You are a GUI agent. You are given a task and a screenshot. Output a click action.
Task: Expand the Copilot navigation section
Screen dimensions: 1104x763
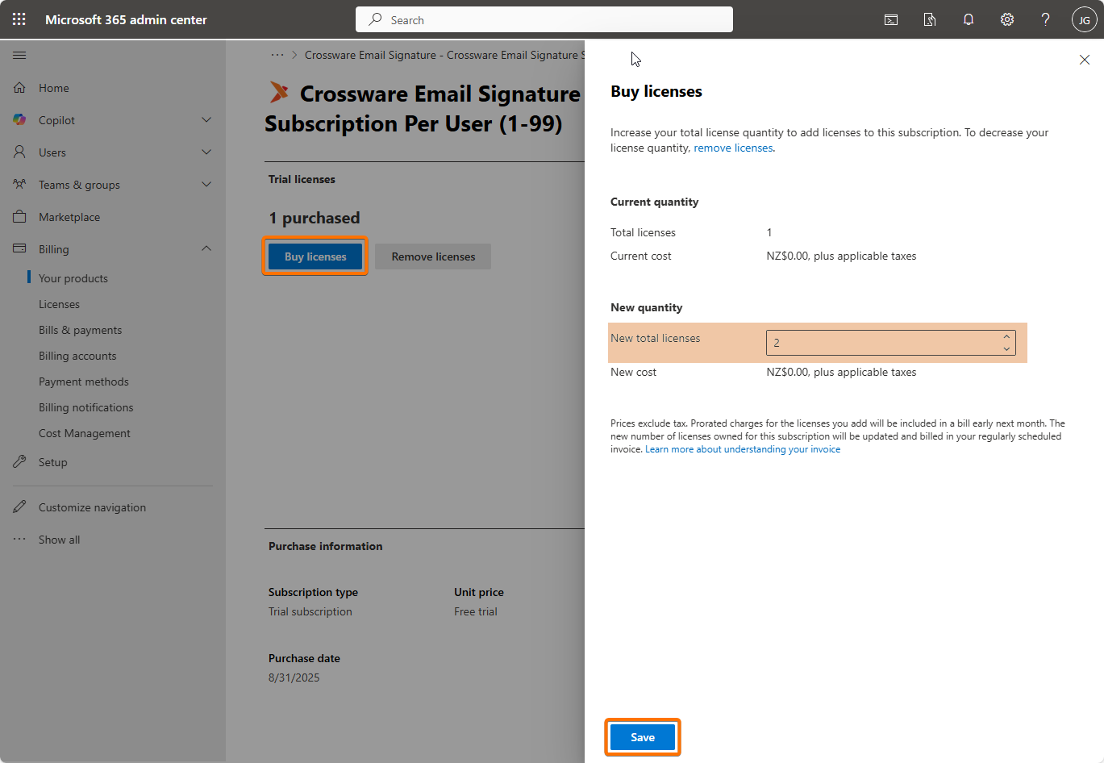tap(206, 120)
